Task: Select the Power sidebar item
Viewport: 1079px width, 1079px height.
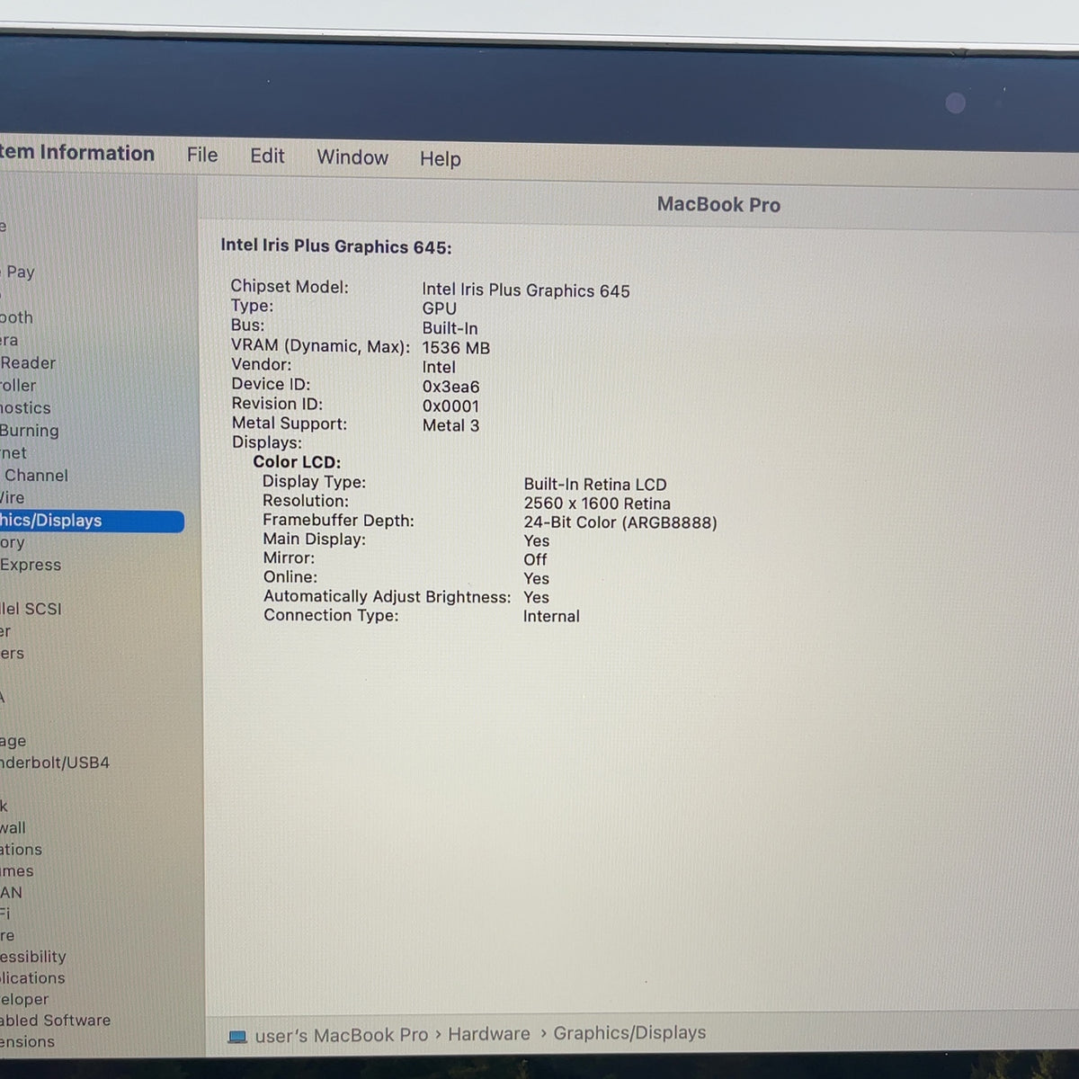Action: (x=5, y=631)
